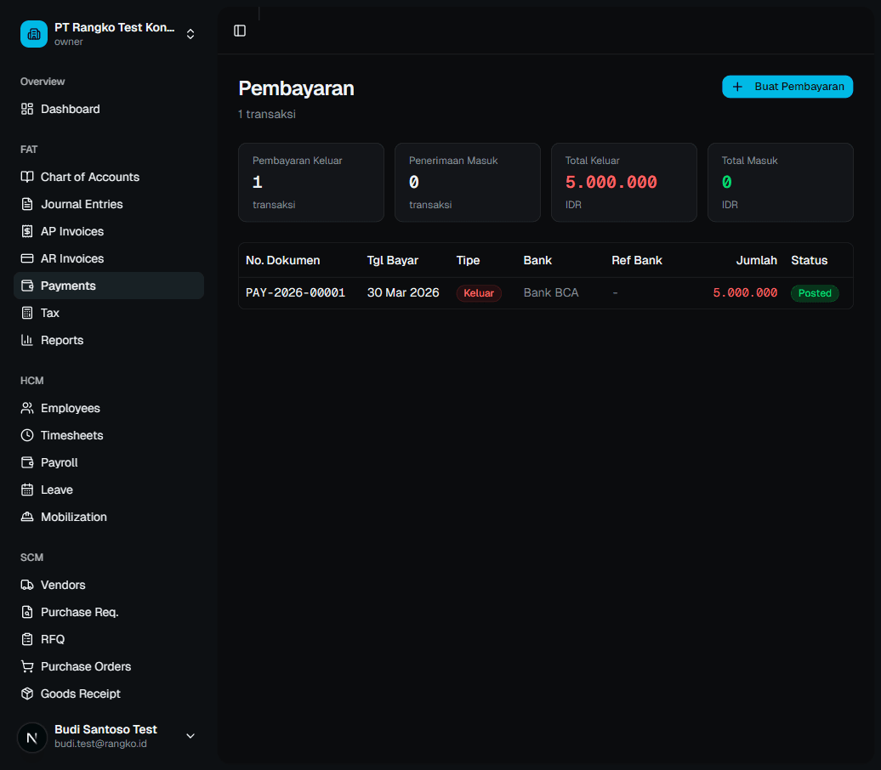Go to the Employees page
Viewport: 881px width, 770px height.
pyautogui.click(x=109, y=408)
